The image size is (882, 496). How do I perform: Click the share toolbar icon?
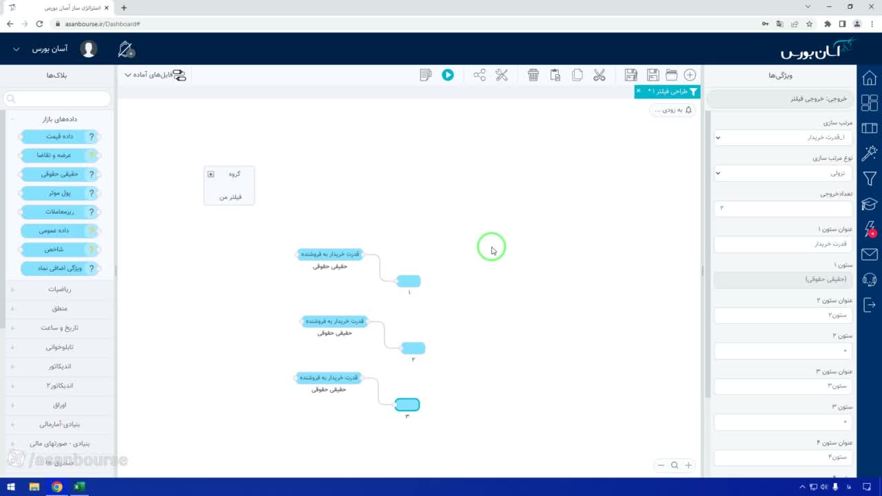[480, 75]
